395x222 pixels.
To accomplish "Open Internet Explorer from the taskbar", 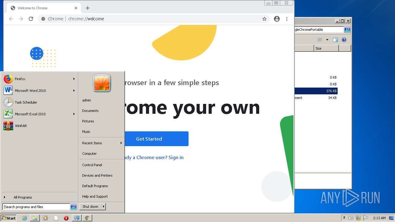I will pos(24,218).
